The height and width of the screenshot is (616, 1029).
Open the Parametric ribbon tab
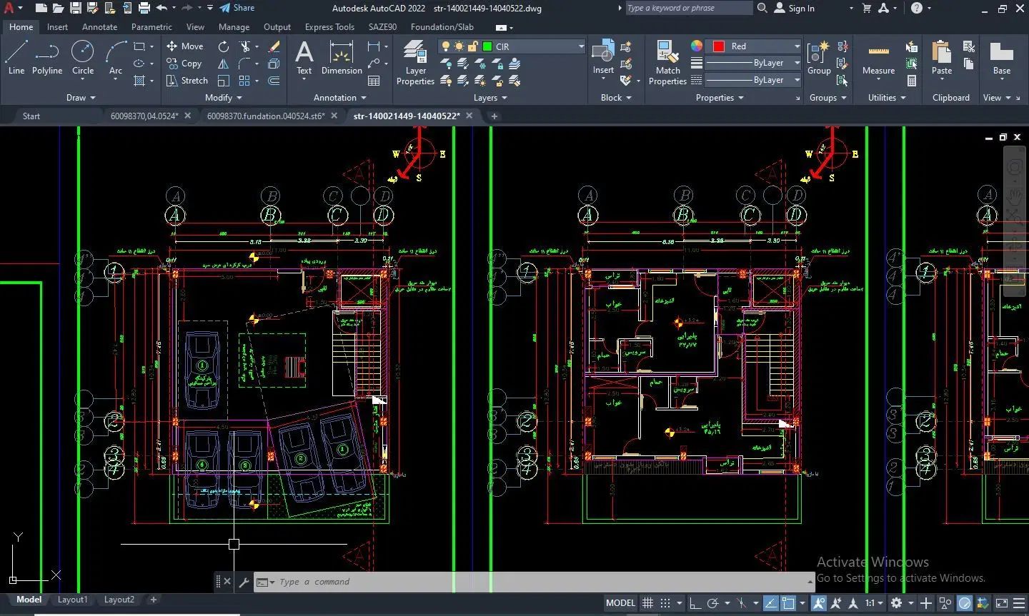(x=151, y=27)
